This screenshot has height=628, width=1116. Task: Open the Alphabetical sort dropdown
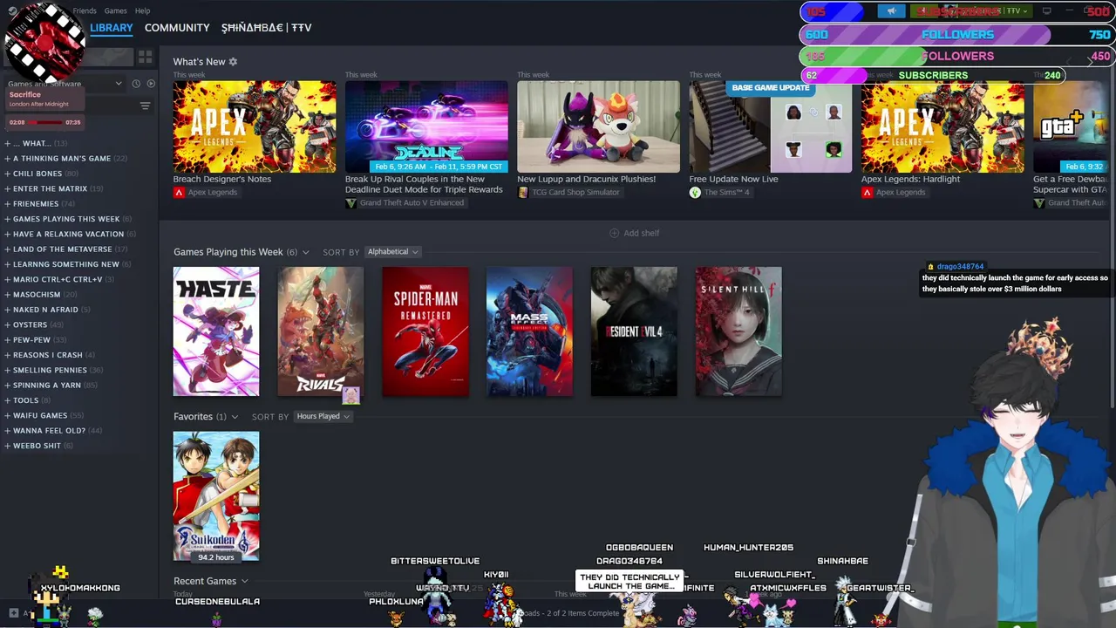point(392,252)
